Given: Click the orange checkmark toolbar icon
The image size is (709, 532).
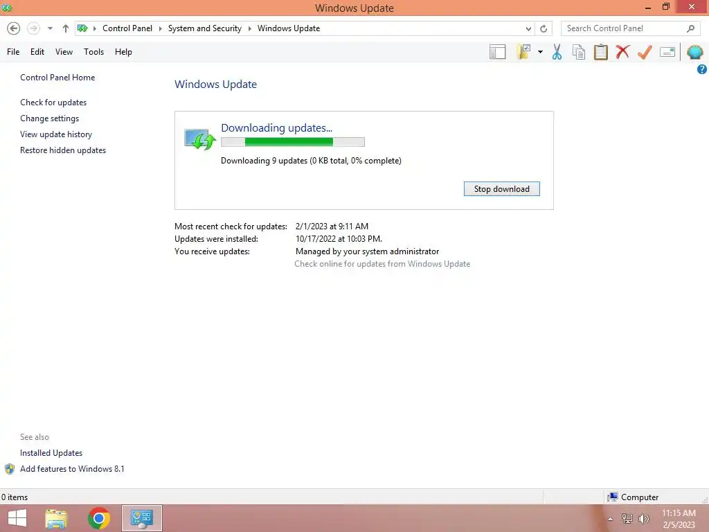Looking at the screenshot, I should [x=645, y=52].
